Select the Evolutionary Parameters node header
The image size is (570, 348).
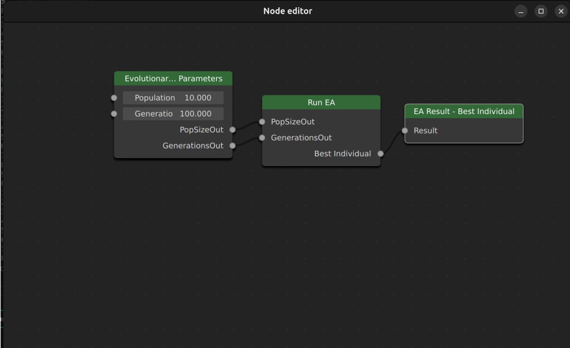coord(173,78)
